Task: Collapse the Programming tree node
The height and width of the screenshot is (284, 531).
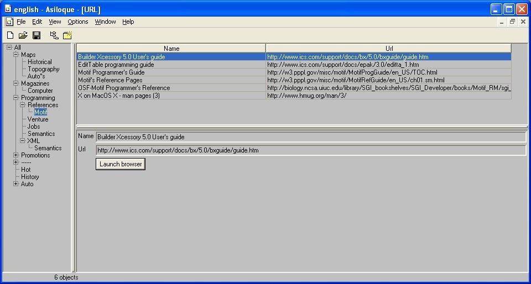Action: 16,98
